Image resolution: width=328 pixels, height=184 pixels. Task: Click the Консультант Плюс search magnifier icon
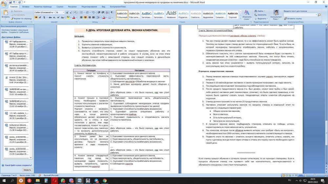click(x=319, y=15)
